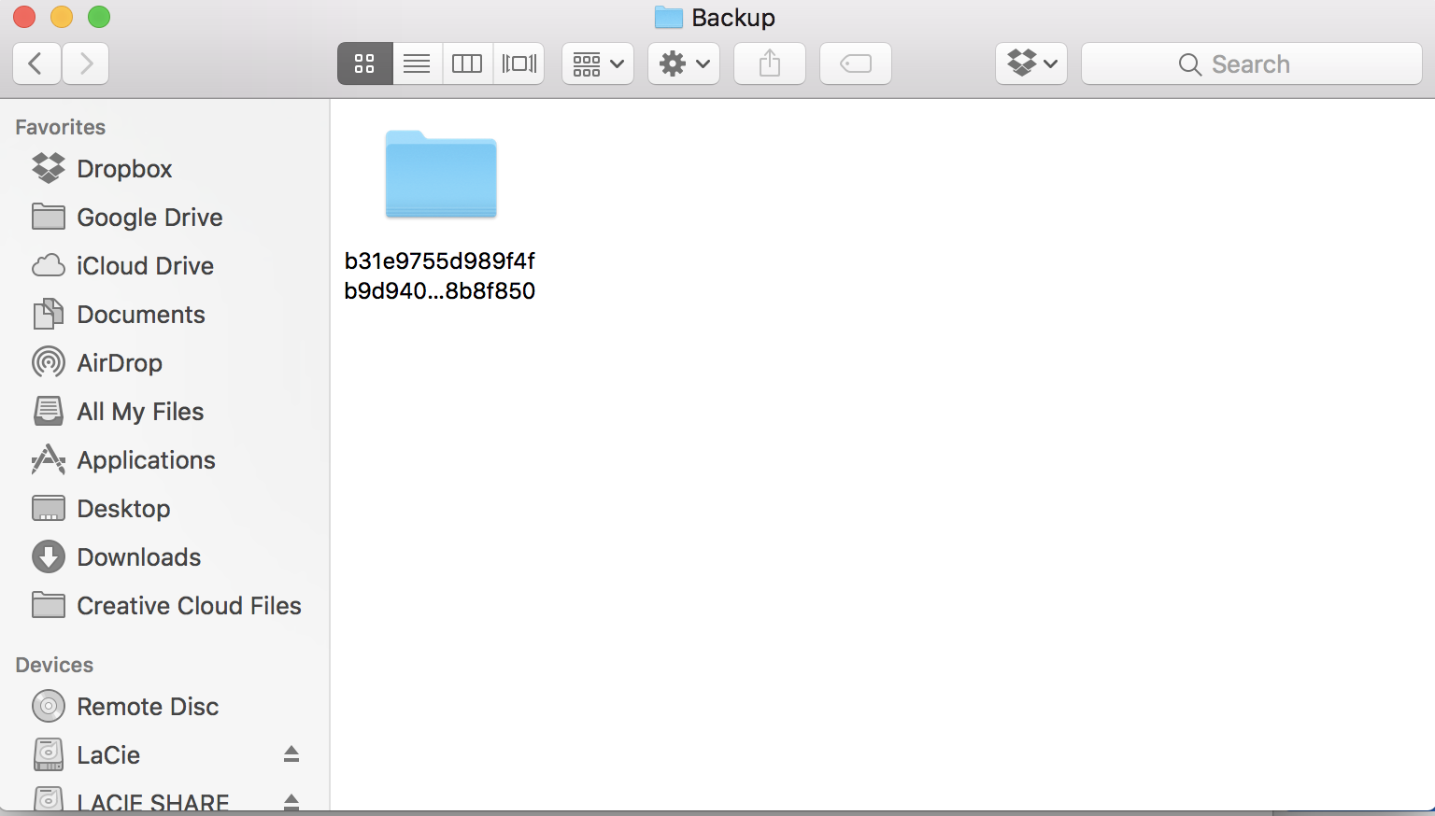Click the Edit Tags icon
The image size is (1435, 816).
[x=855, y=63]
